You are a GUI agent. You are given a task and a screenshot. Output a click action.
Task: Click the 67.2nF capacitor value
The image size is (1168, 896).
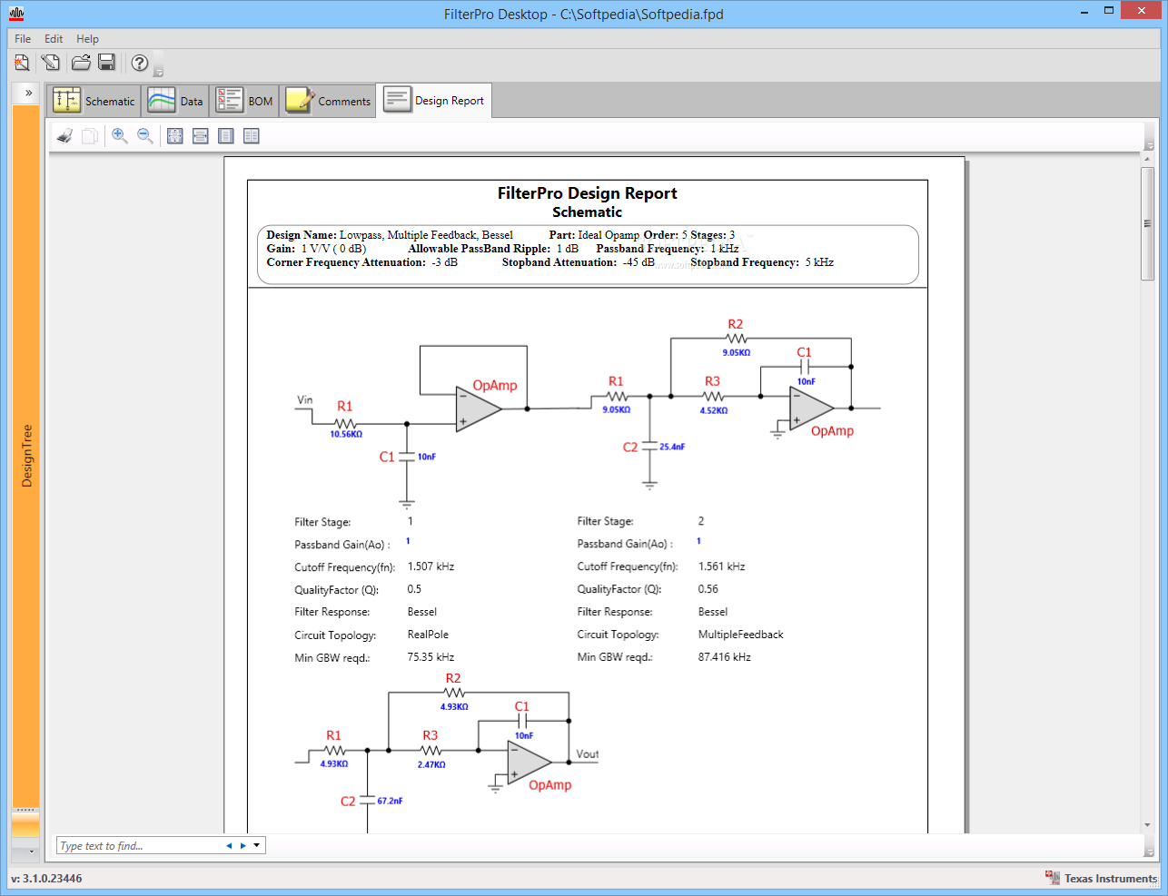[390, 802]
